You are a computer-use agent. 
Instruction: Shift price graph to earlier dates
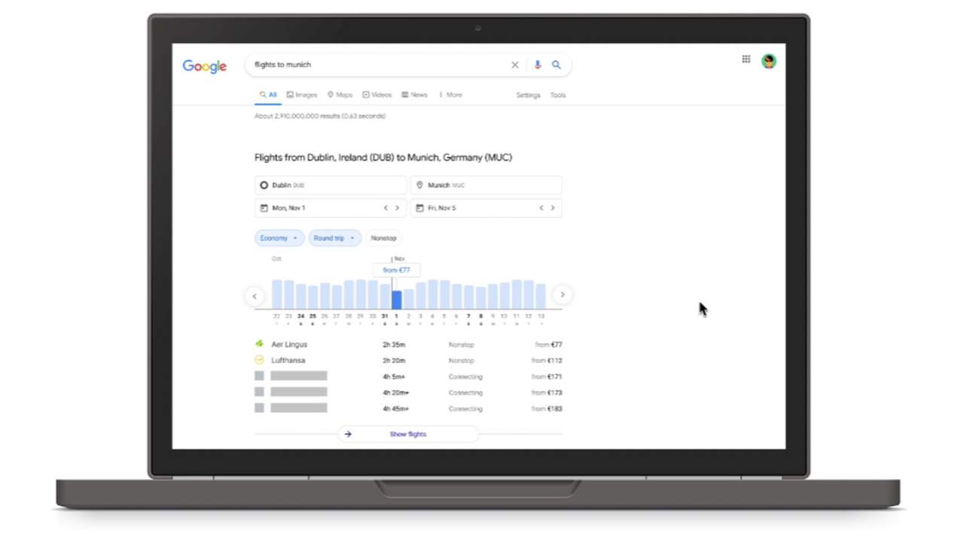255,296
